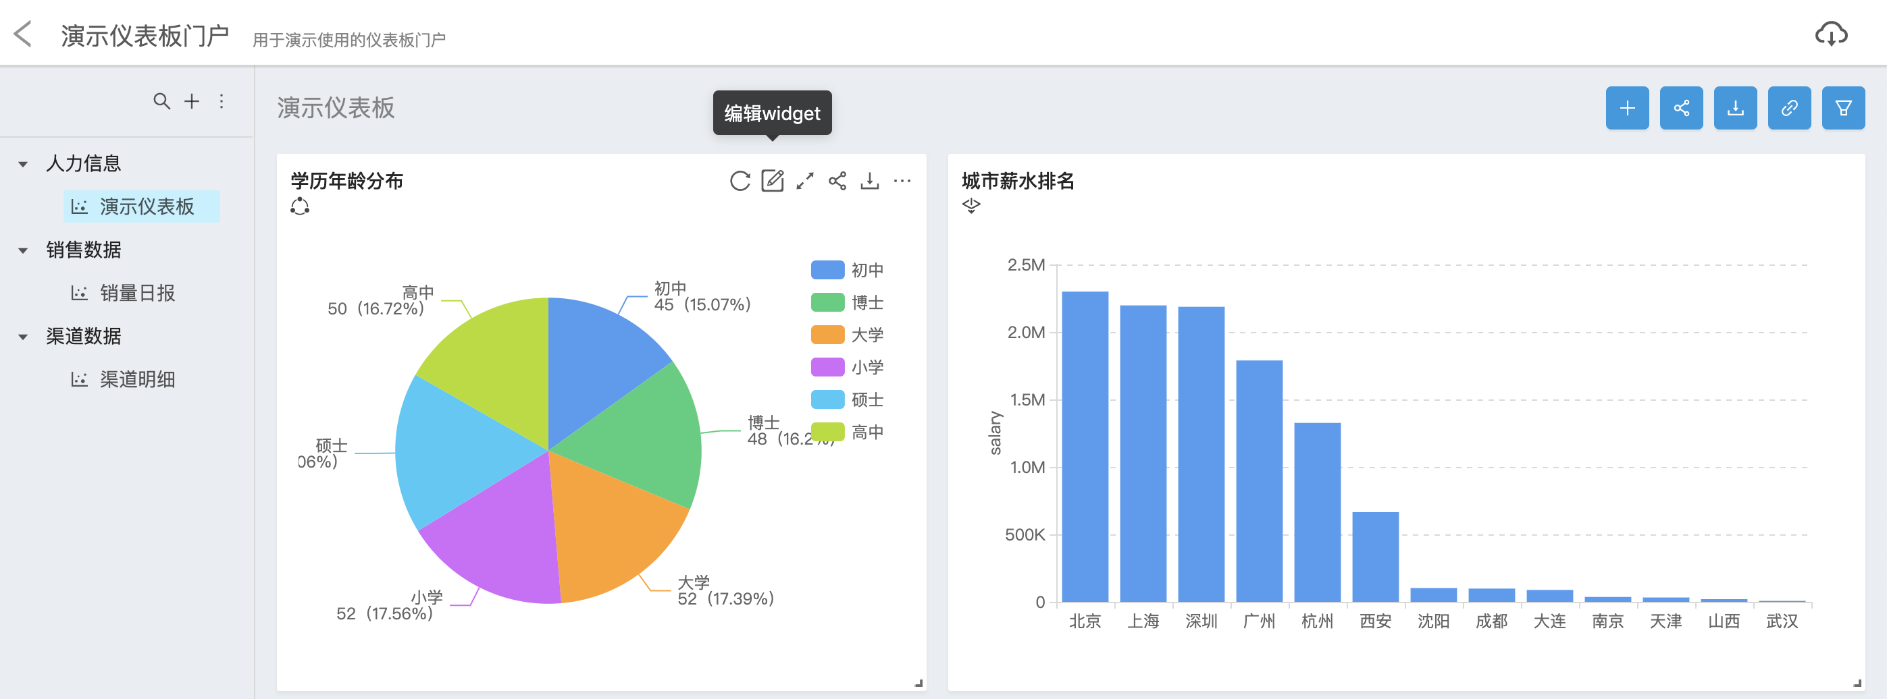Image resolution: width=1887 pixels, height=699 pixels.
Task: Click the cloud download icon in header
Action: pyautogui.click(x=1830, y=34)
